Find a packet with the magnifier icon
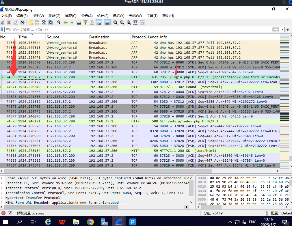The width and height of the screenshot is (292, 226). [x=59, y=23]
